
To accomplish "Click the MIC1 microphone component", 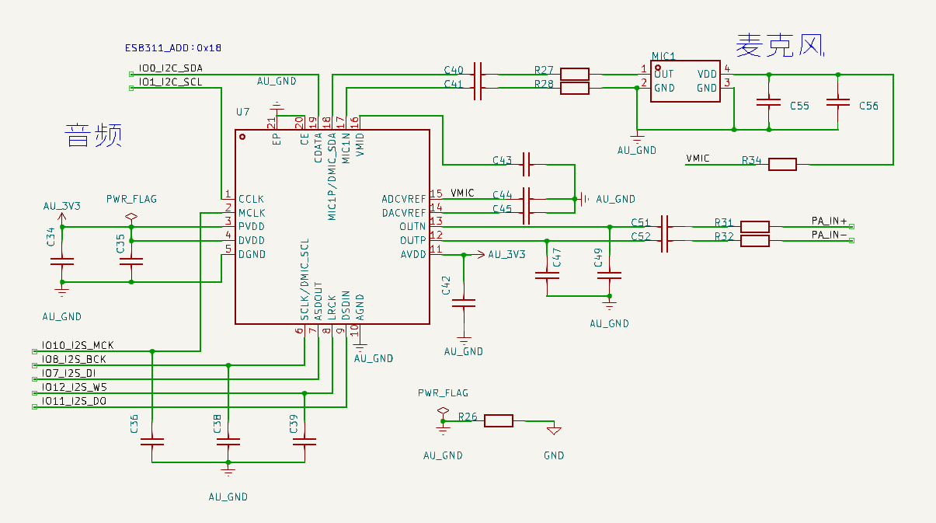I will [x=686, y=81].
